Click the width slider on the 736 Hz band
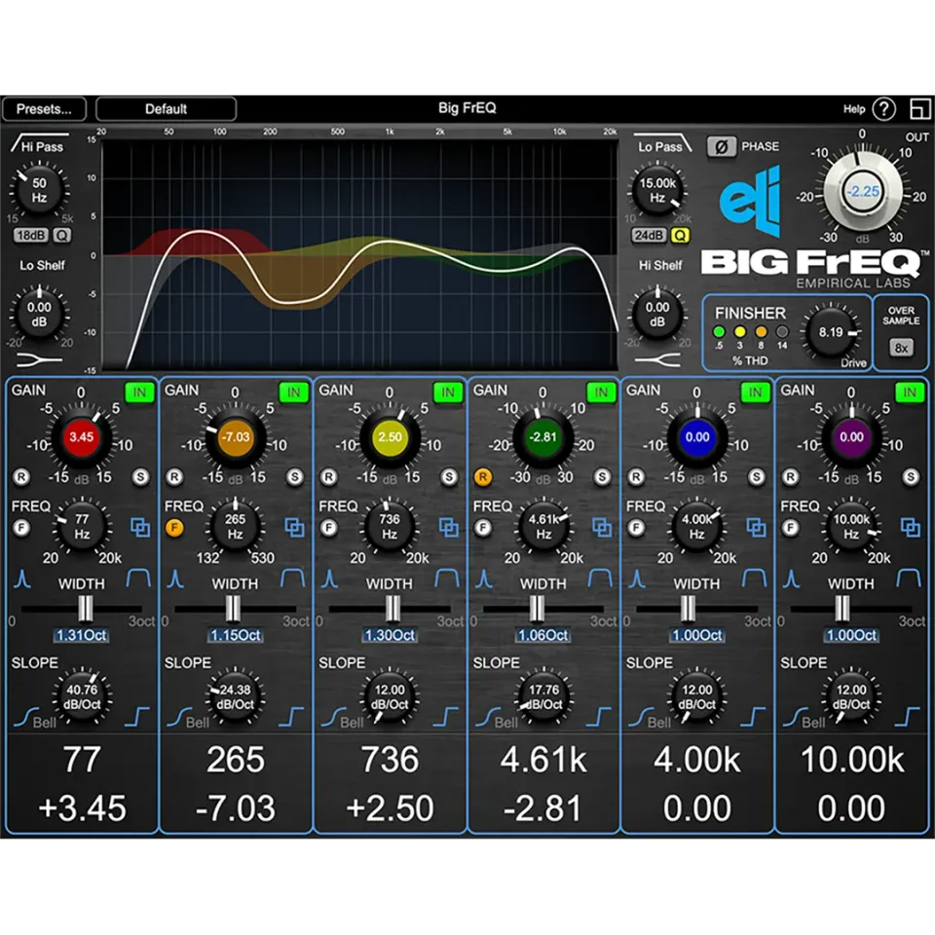935x935 pixels. 393,608
